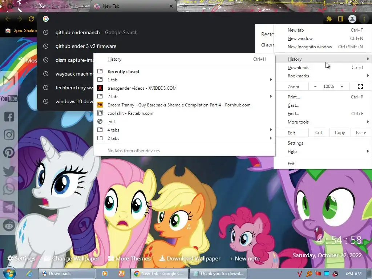The height and width of the screenshot is (279, 372).
Task: Click the red V tray icon
Action: click(300, 274)
